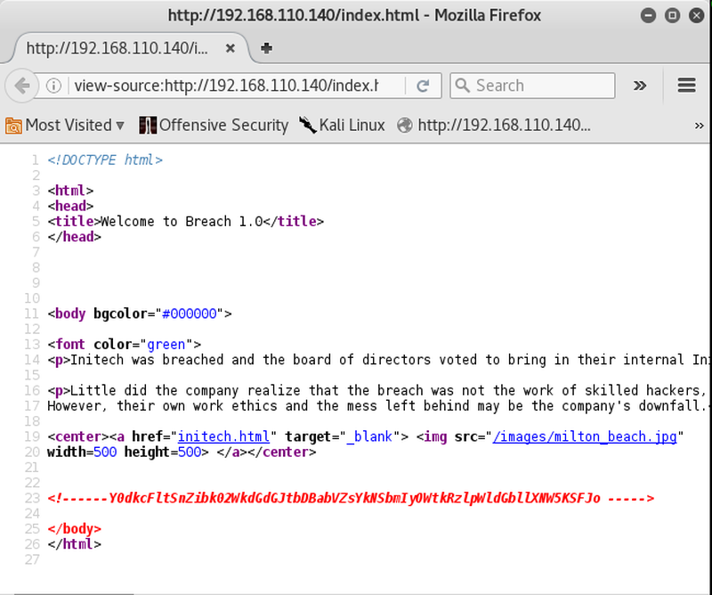Show more bookmarks overflow chevron
The height and width of the screenshot is (595, 712).
coord(699,125)
